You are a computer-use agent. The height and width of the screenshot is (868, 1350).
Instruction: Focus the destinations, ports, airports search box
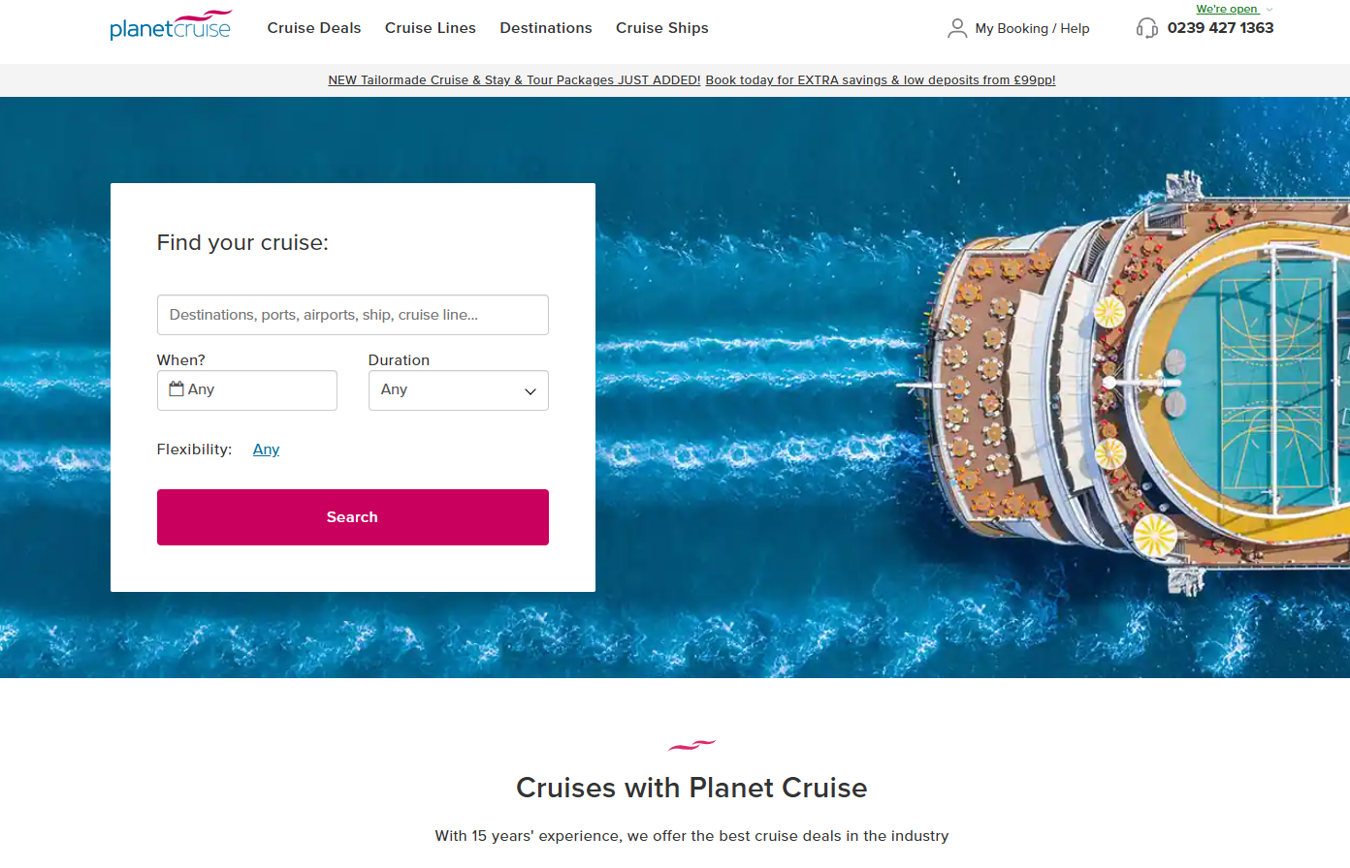(x=352, y=315)
